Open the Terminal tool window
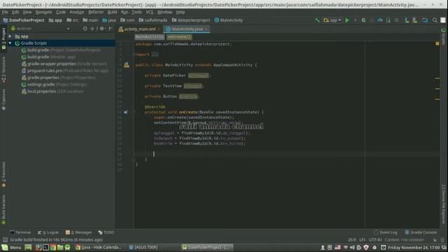The width and height of the screenshot is (448, 252). tap(20, 232)
